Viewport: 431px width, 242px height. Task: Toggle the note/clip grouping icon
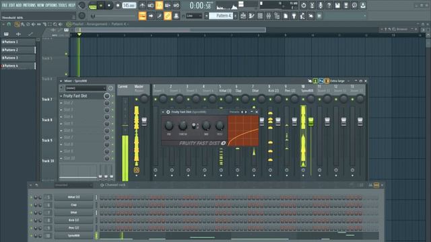[159, 16]
